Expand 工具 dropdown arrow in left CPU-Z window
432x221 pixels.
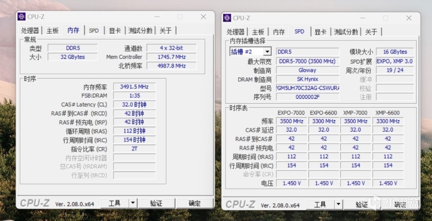[133, 203]
